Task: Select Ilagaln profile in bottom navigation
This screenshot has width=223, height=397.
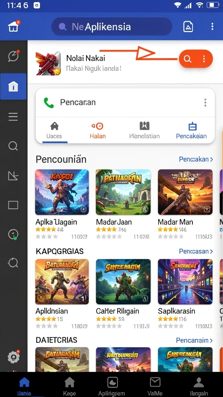Action: click(x=199, y=386)
